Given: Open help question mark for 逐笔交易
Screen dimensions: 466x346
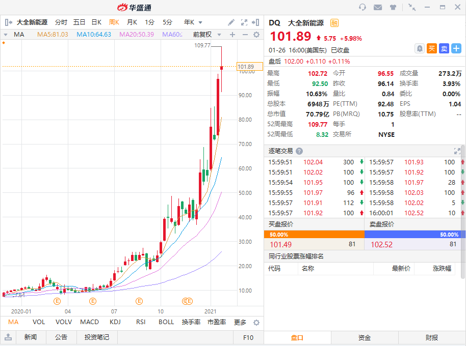Looking at the screenshot, I should point(299,151).
